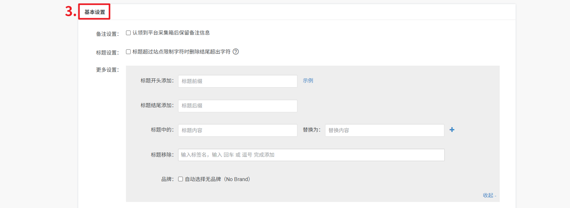
Task: Click the 标题开头添加 field label
Action: point(157,81)
